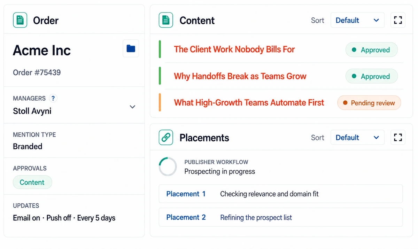
Task: Open 'Refining the prospect list' in Placement 2
Action: (x=256, y=218)
